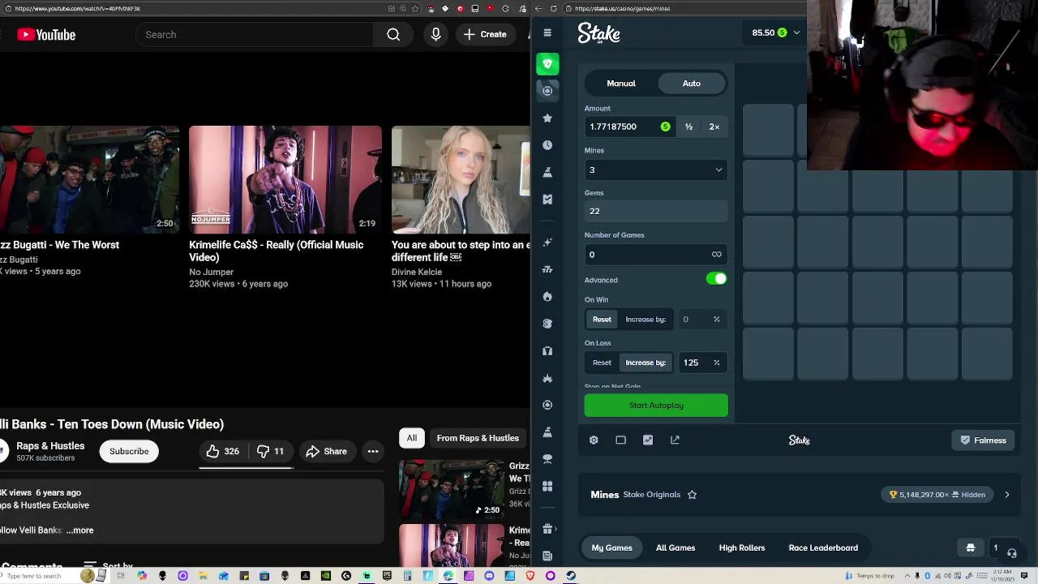Click the Number of Games field

[656, 255]
